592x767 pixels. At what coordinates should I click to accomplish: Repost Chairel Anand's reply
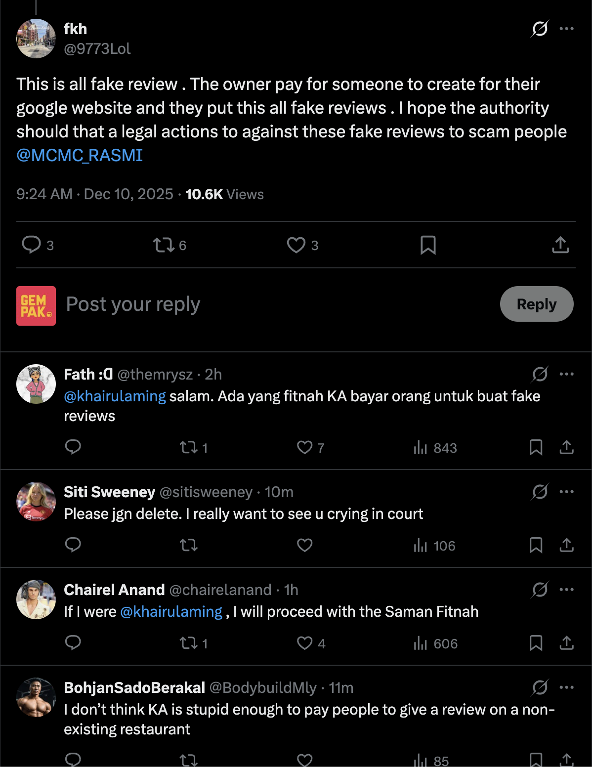189,643
